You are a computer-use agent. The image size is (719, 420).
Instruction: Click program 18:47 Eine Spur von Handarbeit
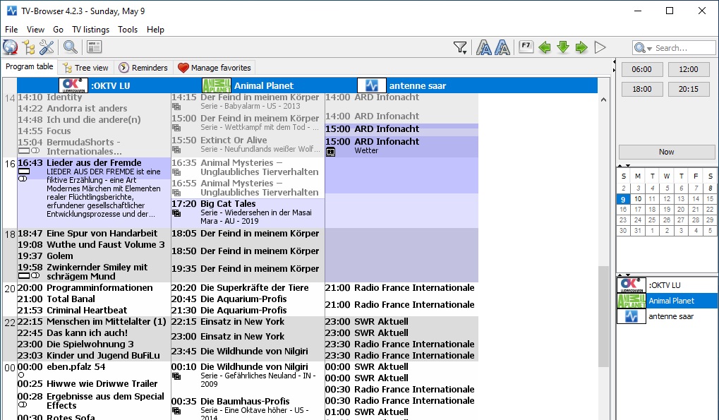coord(94,234)
